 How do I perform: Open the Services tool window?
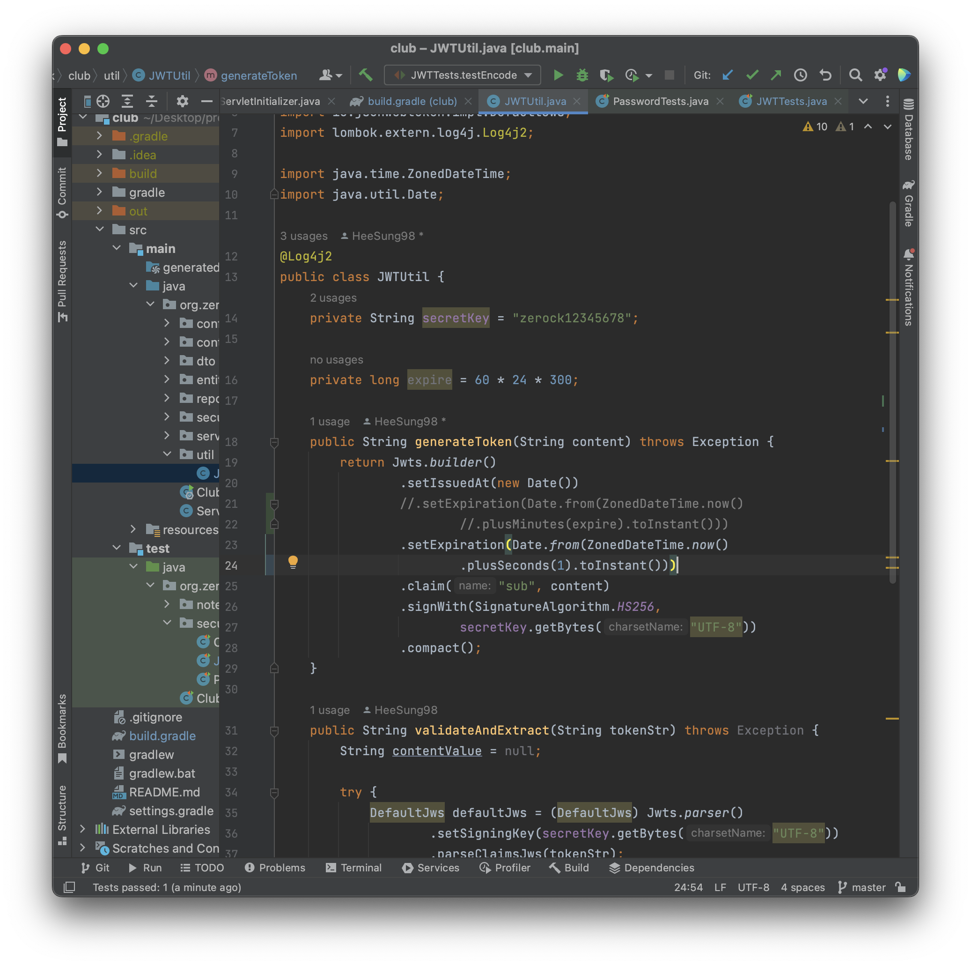(431, 868)
